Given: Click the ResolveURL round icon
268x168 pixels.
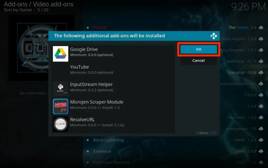Looking at the screenshot, I should pyautogui.click(x=61, y=124).
